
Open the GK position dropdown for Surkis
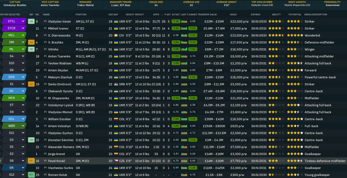pyautogui.click(x=23, y=168)
